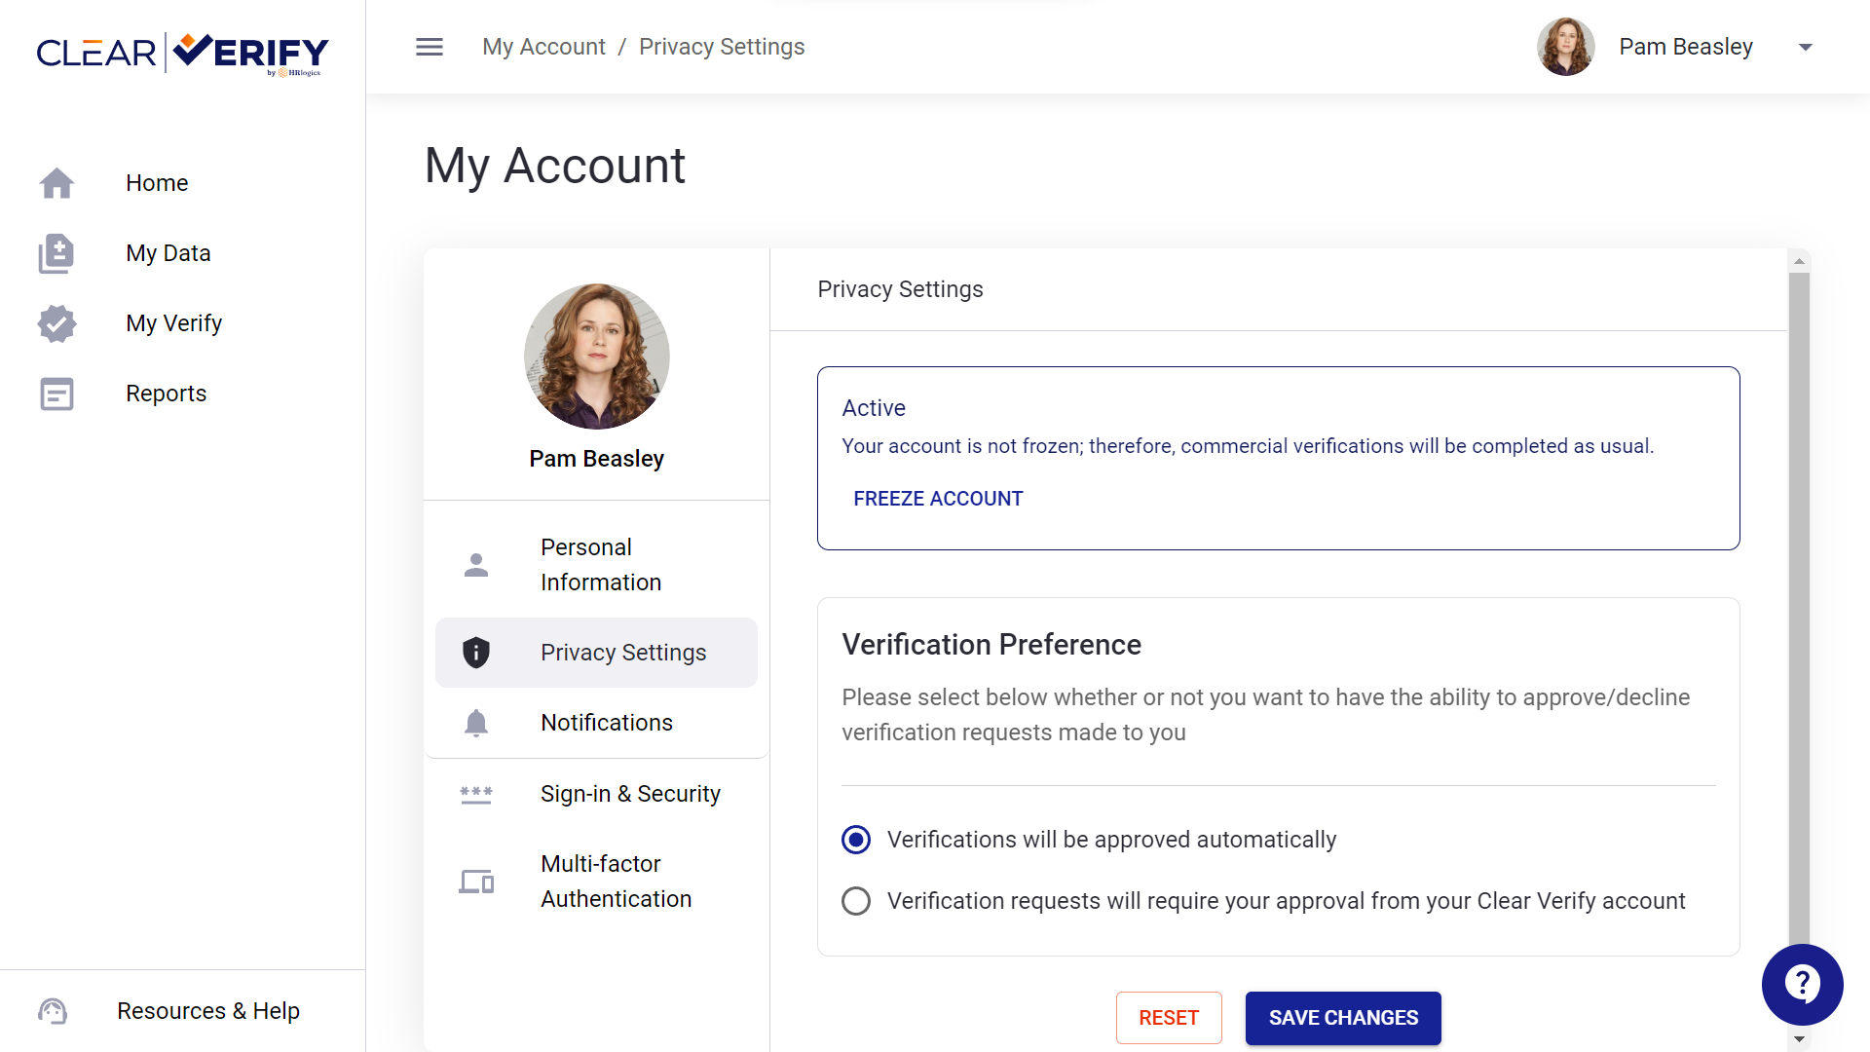
Task: Click the Notifications bell icon
Action: [x=476, y=723]
